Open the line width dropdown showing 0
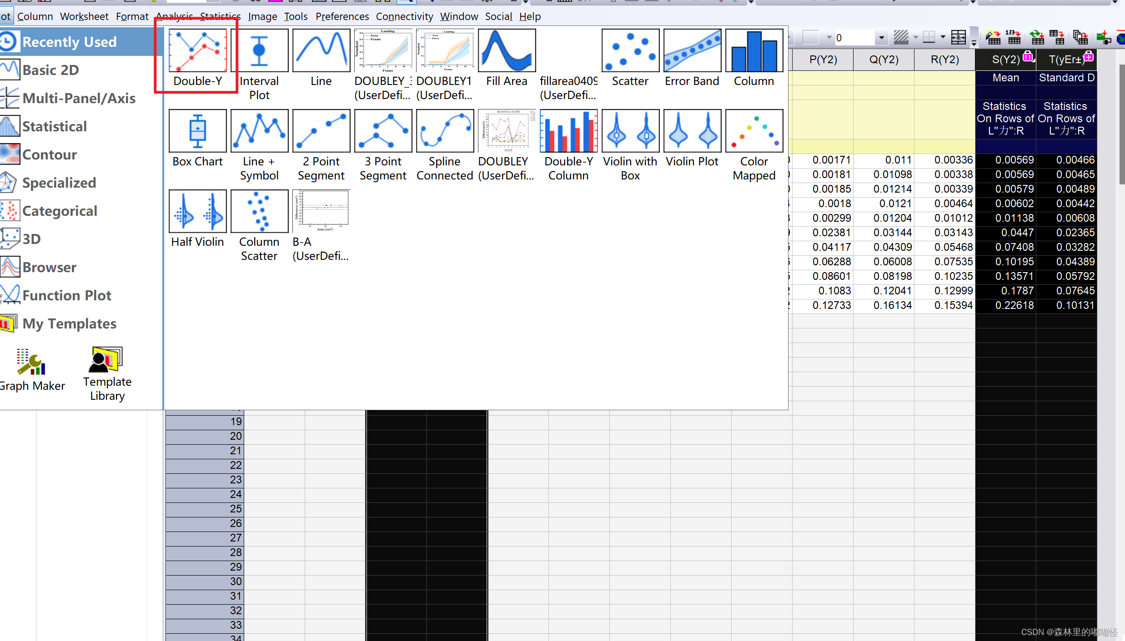The width and height of the screenshot is (1125, 641). pyautogui.click(x=881, y=38)
